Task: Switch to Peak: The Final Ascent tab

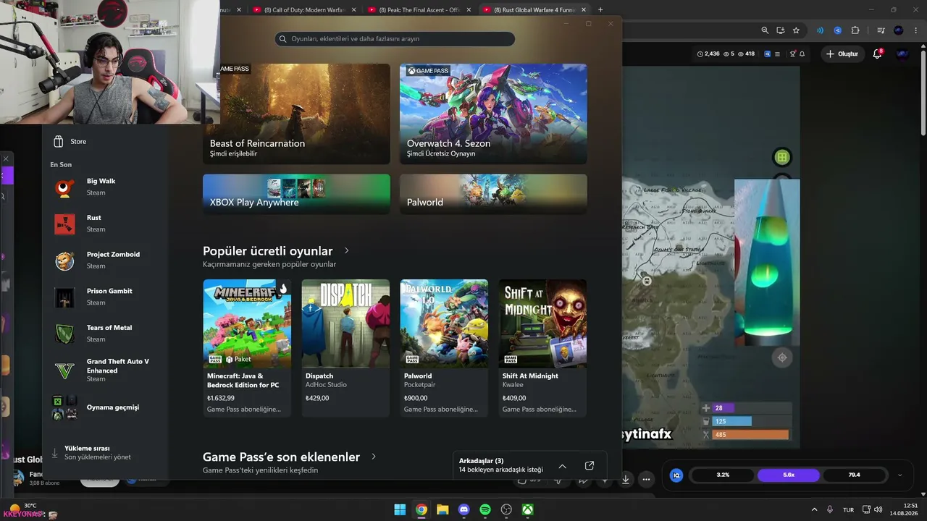Action: 419,9
